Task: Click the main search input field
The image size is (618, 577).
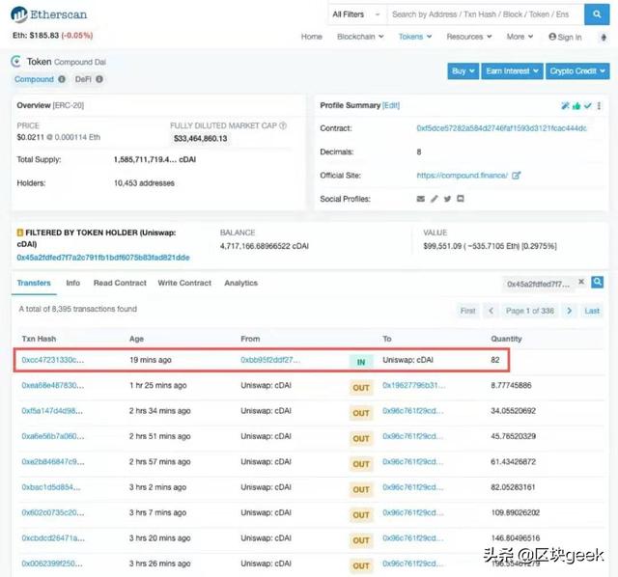Action: tap(486, 14)
